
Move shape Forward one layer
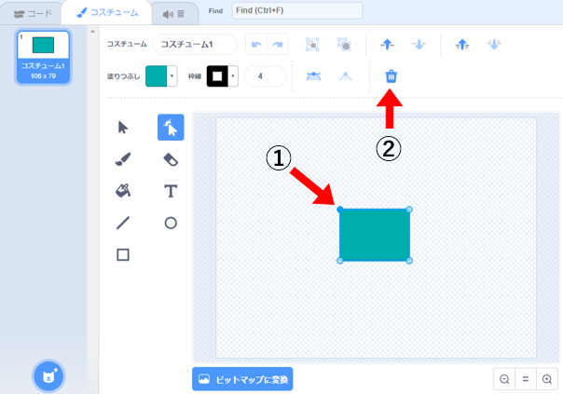[x=387, y=45]
